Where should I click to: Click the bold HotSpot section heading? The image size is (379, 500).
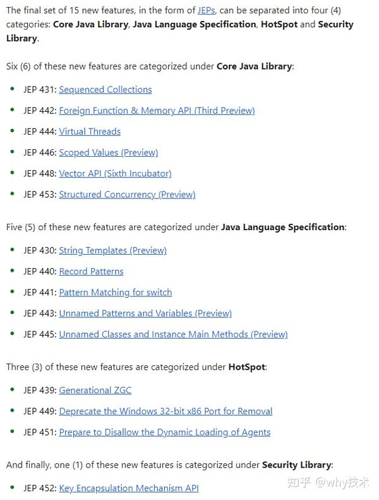[246, 367]
